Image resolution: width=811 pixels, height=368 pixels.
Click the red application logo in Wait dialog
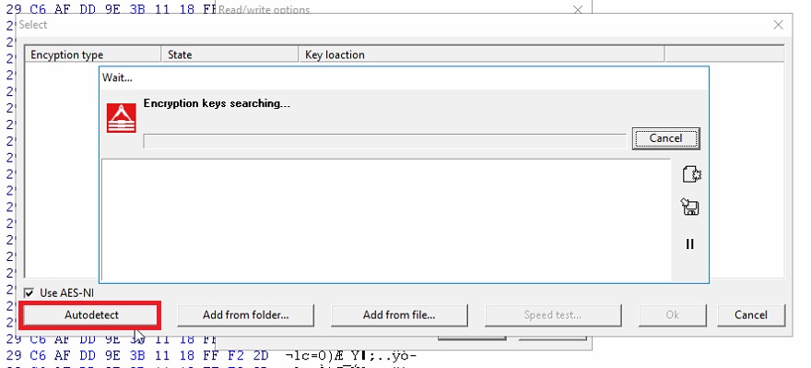coord(122,117)
